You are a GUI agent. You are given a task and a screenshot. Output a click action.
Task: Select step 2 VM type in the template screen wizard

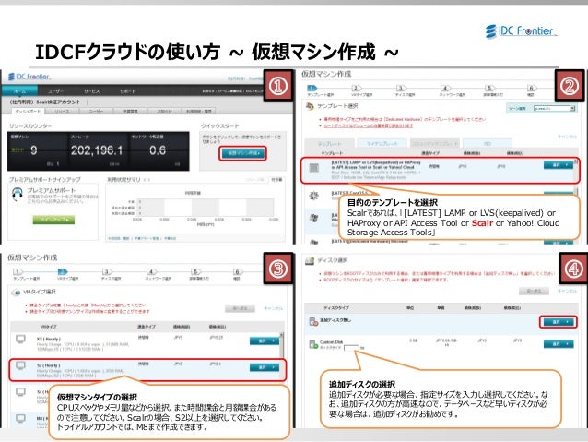357,89
